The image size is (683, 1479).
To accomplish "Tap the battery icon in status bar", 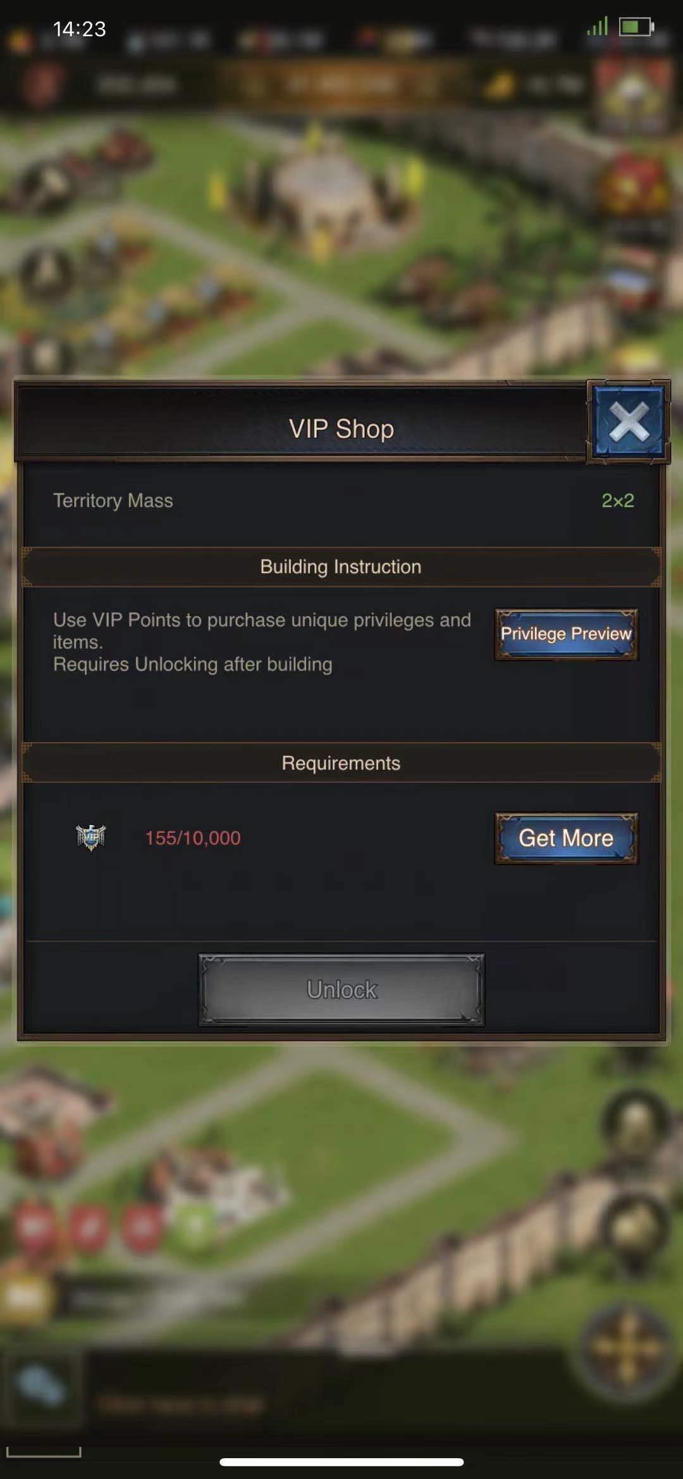I will pos(636,27).
